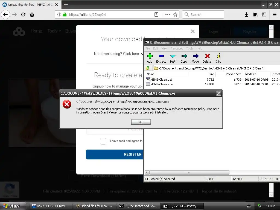
Task: Click the browser Search box
Action: [203, 14]
